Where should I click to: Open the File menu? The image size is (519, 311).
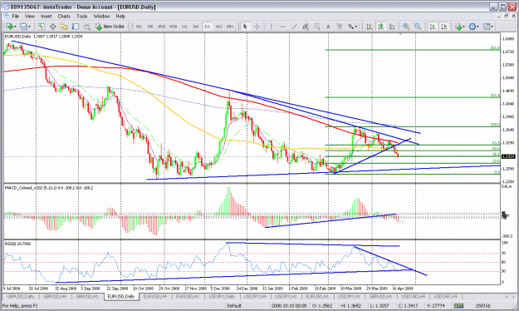pyautogui.click(x=15, y=16)
